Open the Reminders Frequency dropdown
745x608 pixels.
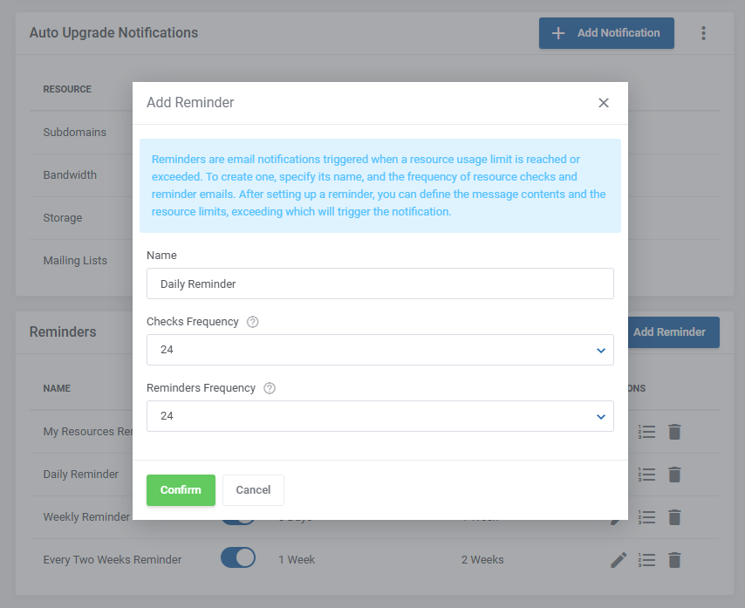point(380,416)
